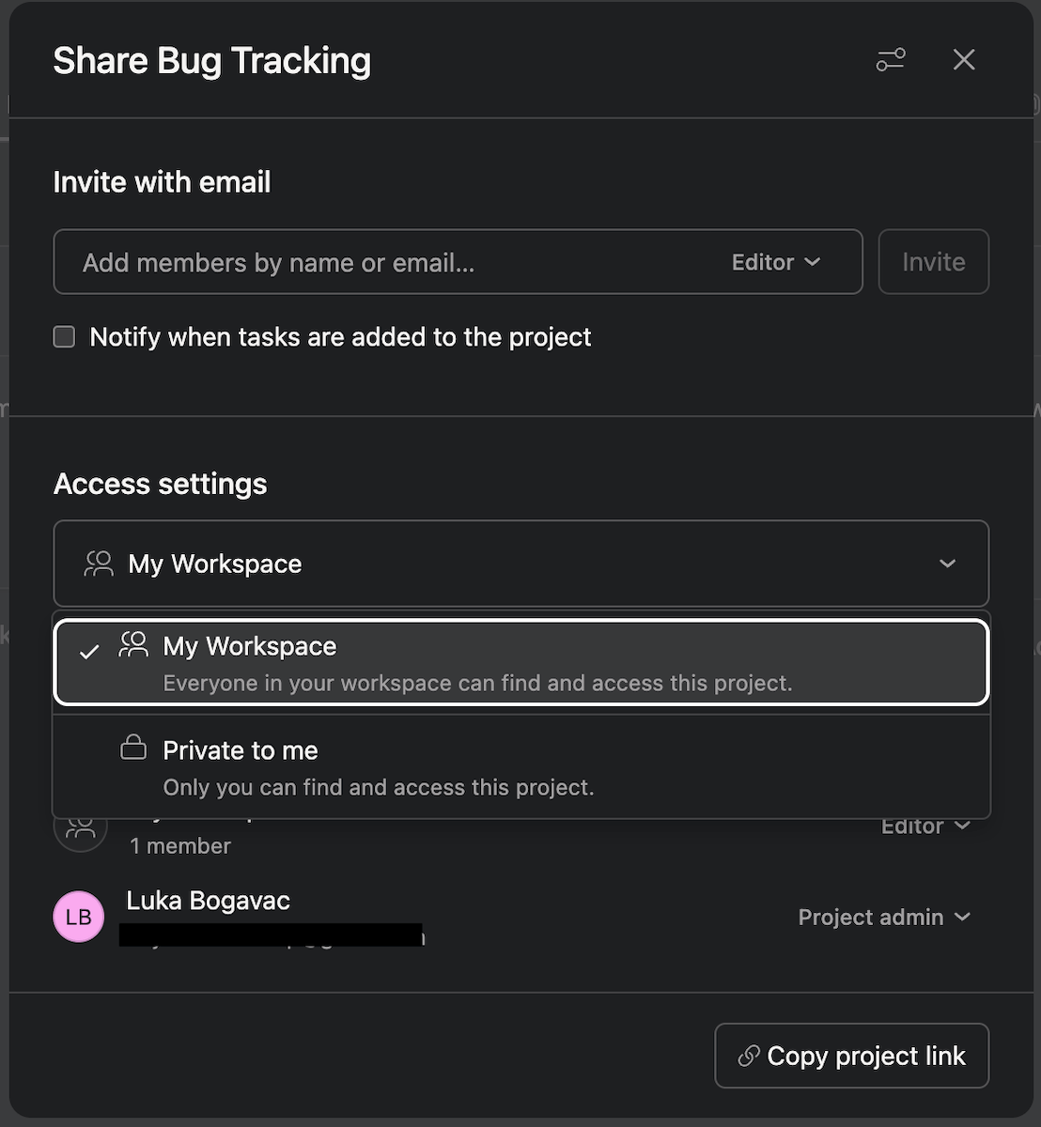This screenshot has height=1127, width=1041.
Task: Click the Invite button
Action: pyautogui.click(x=933, y=262)
